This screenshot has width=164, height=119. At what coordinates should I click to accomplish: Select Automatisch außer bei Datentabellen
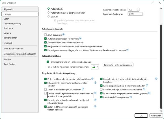pyautogui.click(x=48, y=12)
